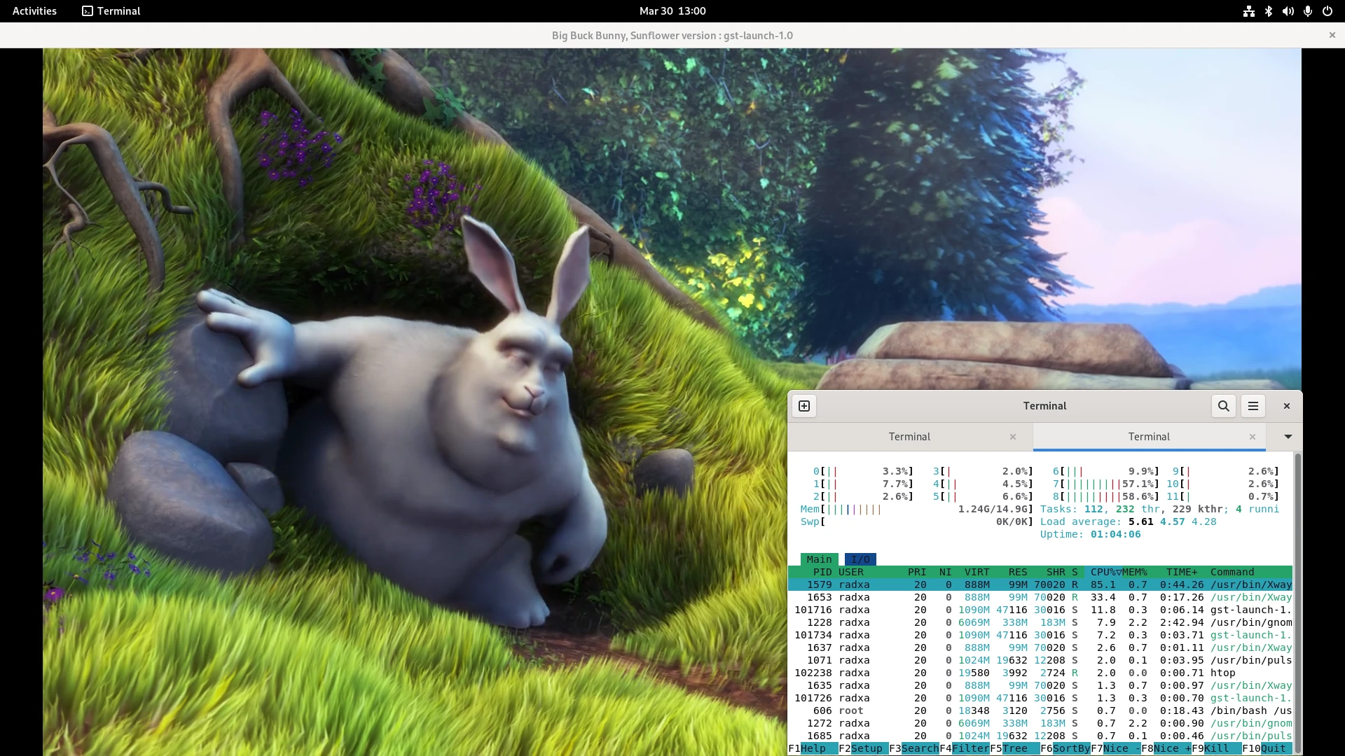This screenshot has height=756, width=1345.
Task: Click the Big Buck Bunny video title bar
Action: [x=672, y=35]
